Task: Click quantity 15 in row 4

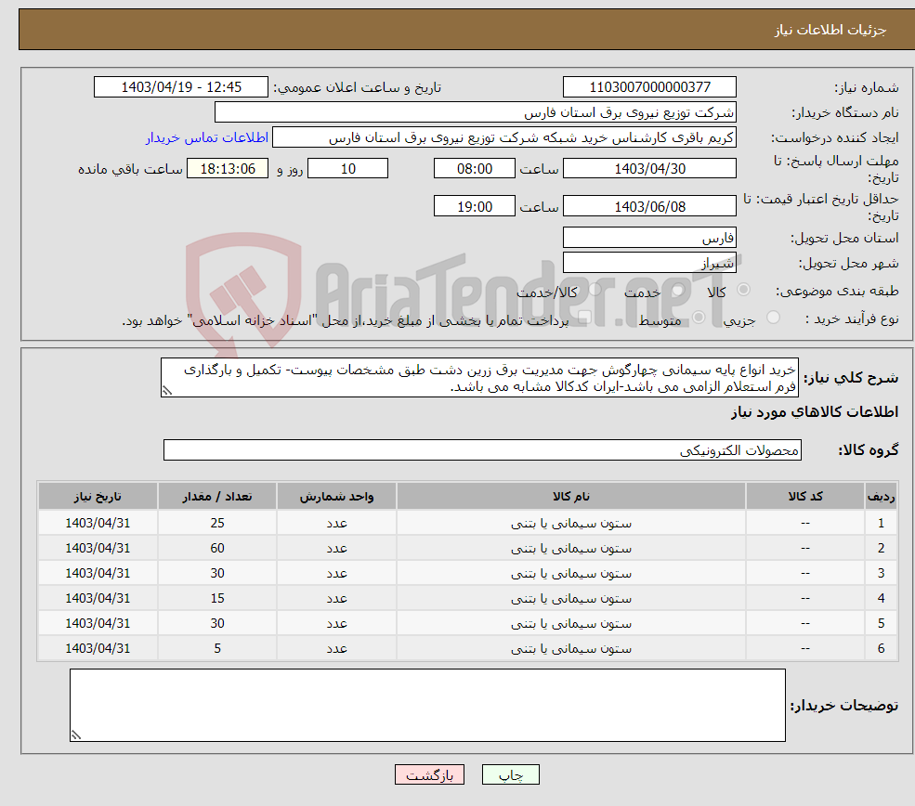Action: pos(217,598)
